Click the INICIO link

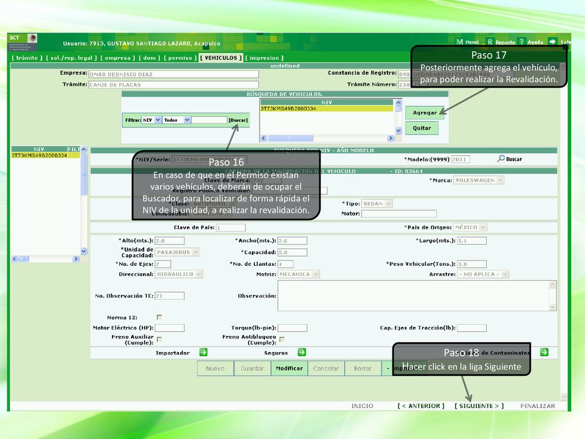pos(362,406)
